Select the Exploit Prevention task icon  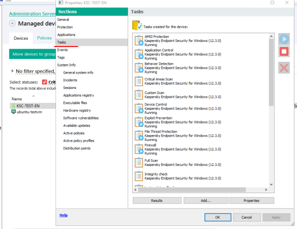click(x=139, y=122)
